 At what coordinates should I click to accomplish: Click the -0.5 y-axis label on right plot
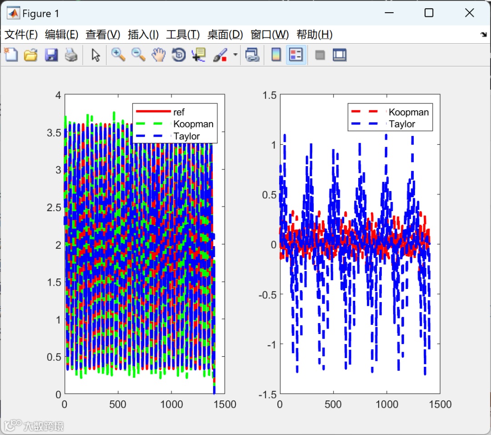[268, 294]
